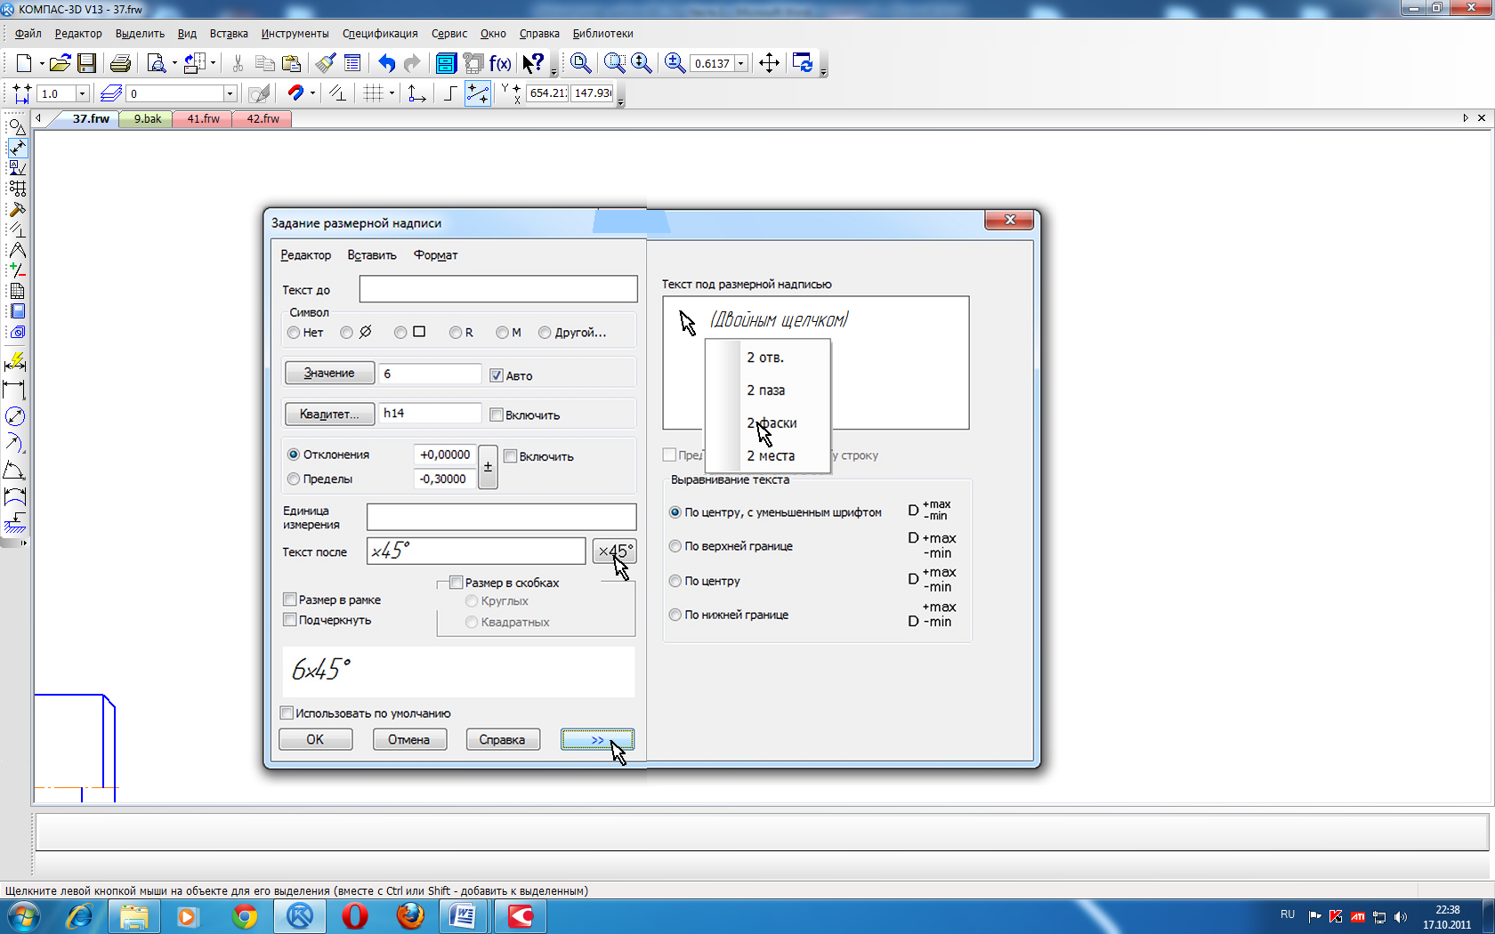The image size is (1495, 934).
Task: Select the 'Пределы' radio button
Action: (294, 479)
